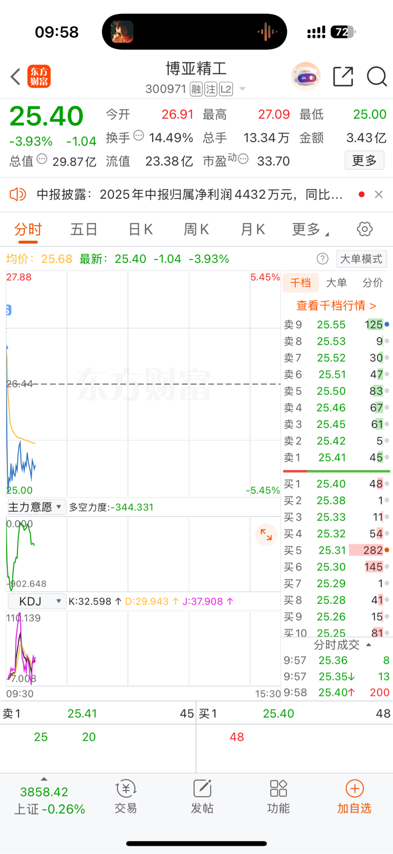The height and width of the screenshot is (854, 393).
Task: Switch to 月K chart tab
Action: [252, 229]
